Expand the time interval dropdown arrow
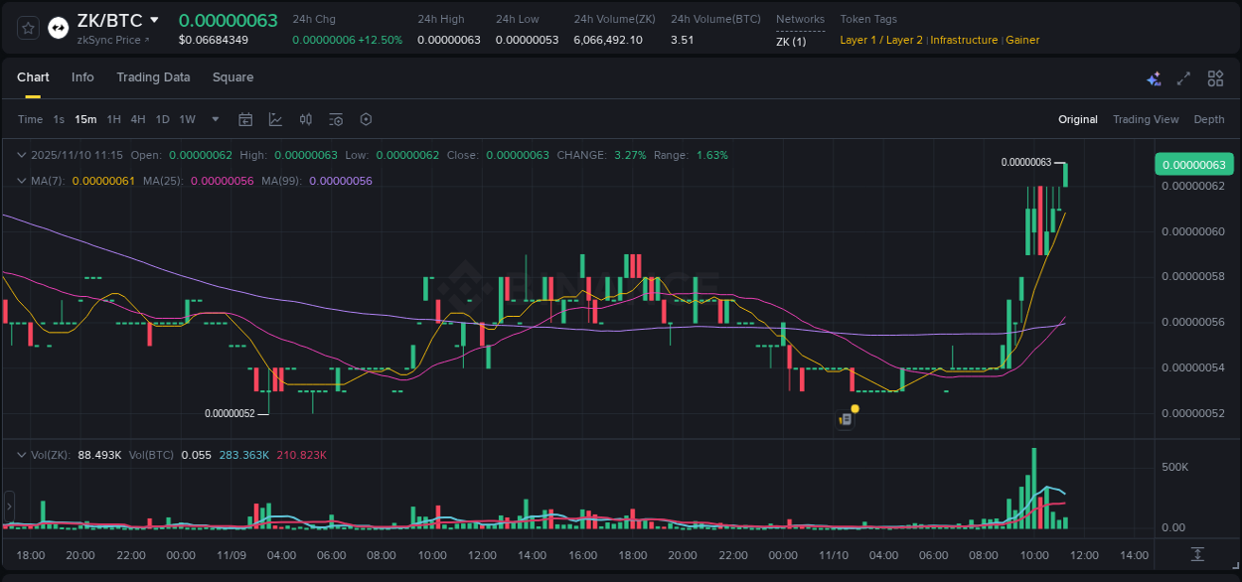1242x582 pixels. [214, 119]
